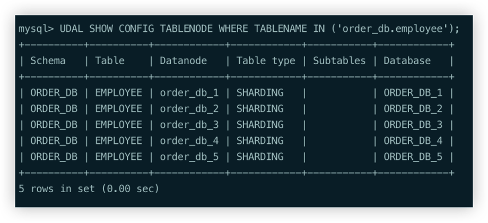Click ORDER_DB_2 in the Database column

coord(413,109)
